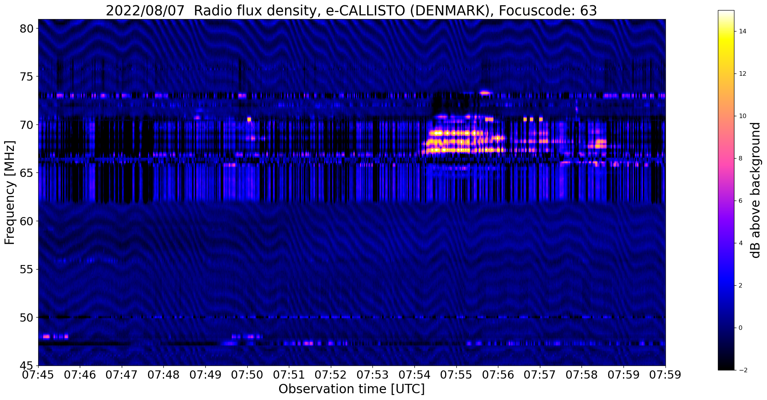Click the 07:46 time tick label
This screenshot has width=767, height=400.
tap(80, 375)
